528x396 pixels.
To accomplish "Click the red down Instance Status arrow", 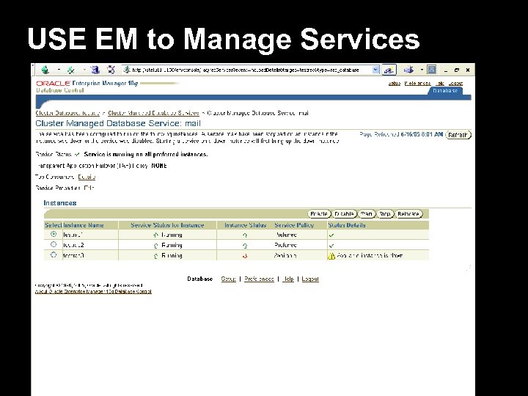I will (x=245, y=256).
